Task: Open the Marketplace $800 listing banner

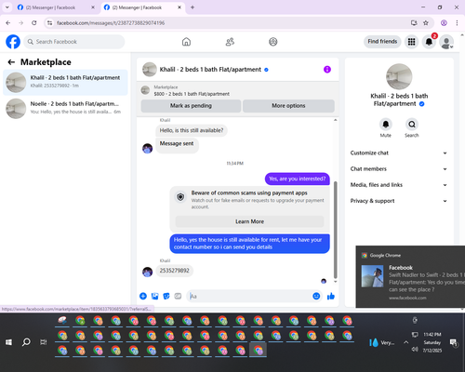Action: [x=237, y=90]
